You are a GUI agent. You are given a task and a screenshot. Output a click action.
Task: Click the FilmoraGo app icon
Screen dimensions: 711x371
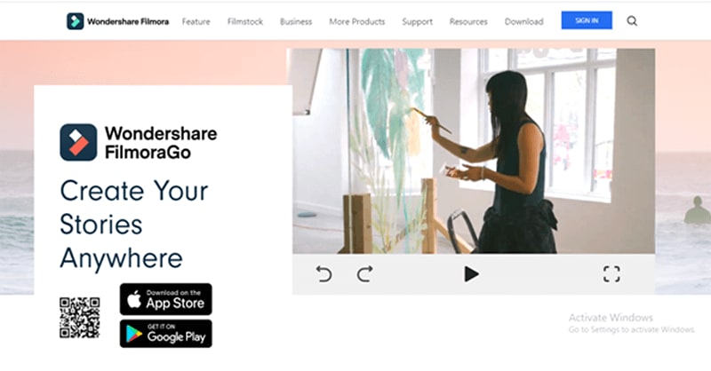[78, 142]
